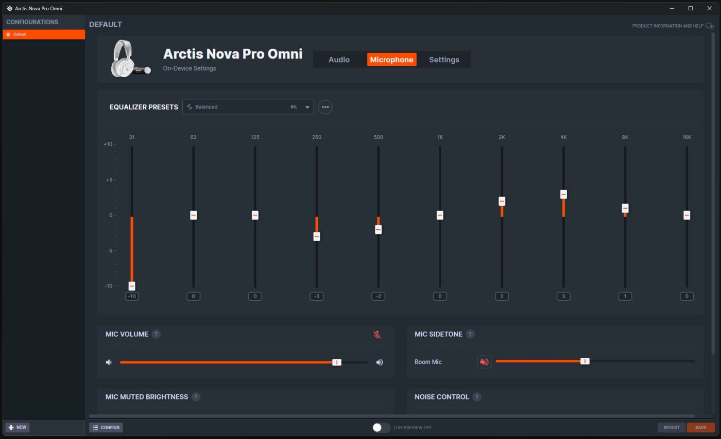Click the 31 Hz value box showing -10
Image resolution: width=721 pixels, height=439 pixels.
pyautogui.click(x=132, y=296)
